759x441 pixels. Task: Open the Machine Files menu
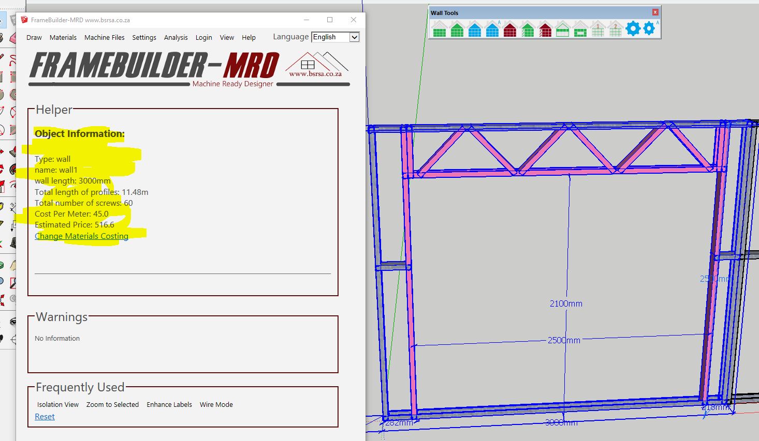click(x=105, y=38)
